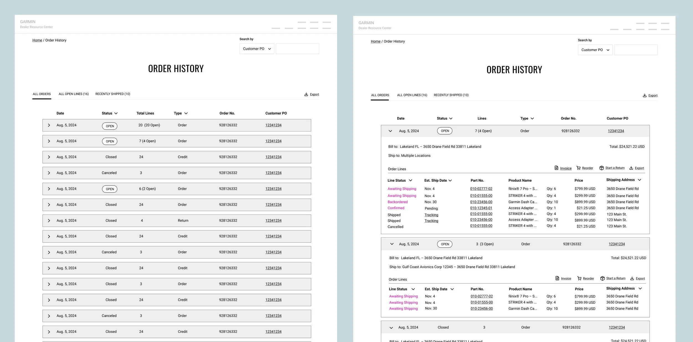Click the Reorder cart icon in first order
Image resolution: width=693 pixels, height=342 pixels.
[578, 168]
